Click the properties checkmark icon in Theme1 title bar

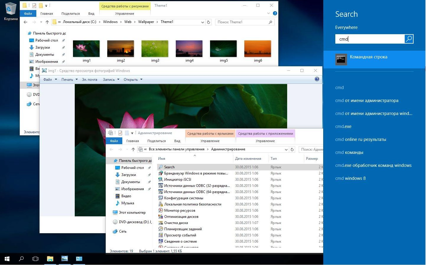pyautogui.click(x=34, y=5)
